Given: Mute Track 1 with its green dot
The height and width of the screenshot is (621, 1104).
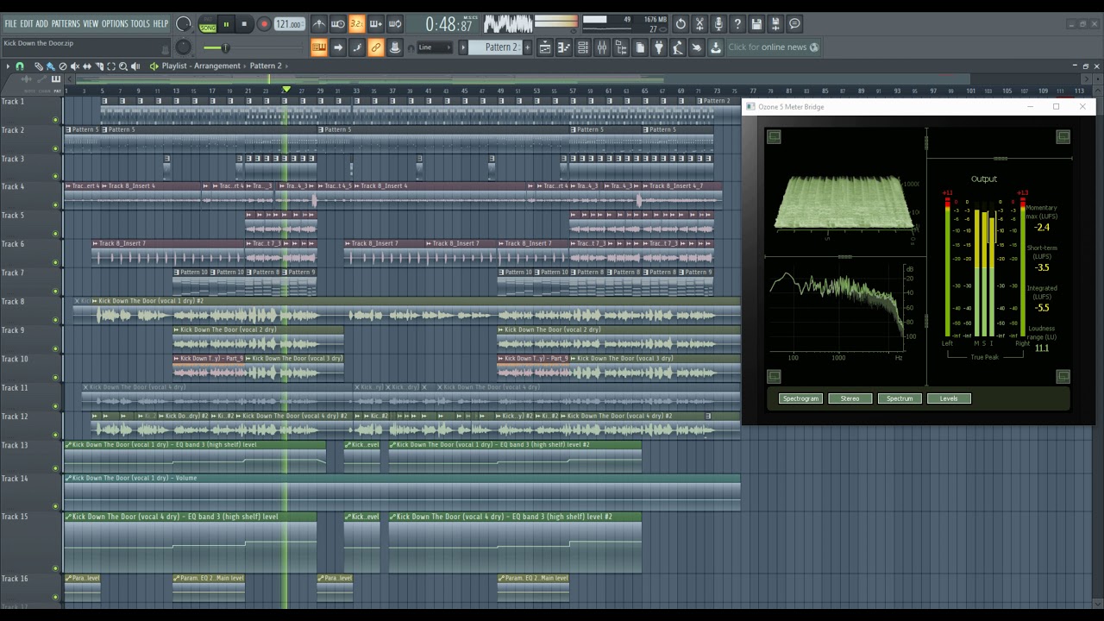Looking at the screenshot, I should [56, 120].
